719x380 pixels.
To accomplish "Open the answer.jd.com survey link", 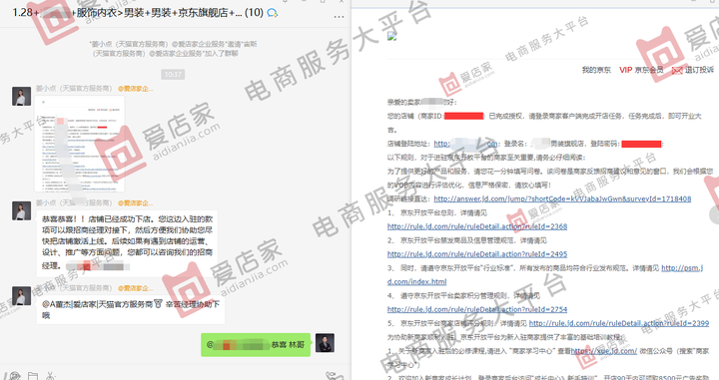I will [x=562, y=198].
